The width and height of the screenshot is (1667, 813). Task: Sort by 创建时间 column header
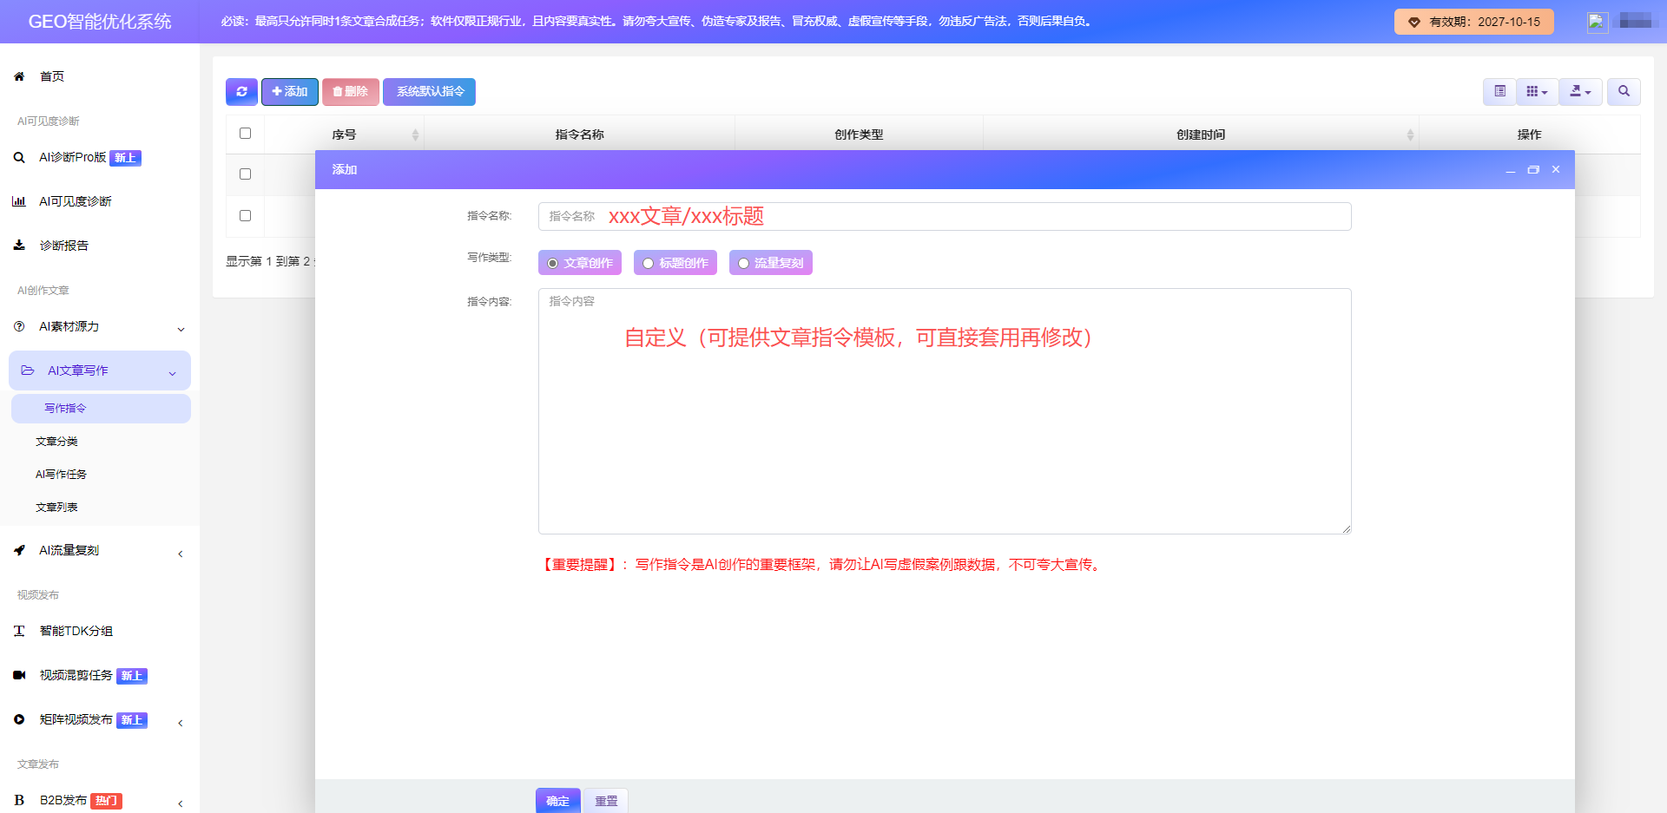pos(1201,134)
